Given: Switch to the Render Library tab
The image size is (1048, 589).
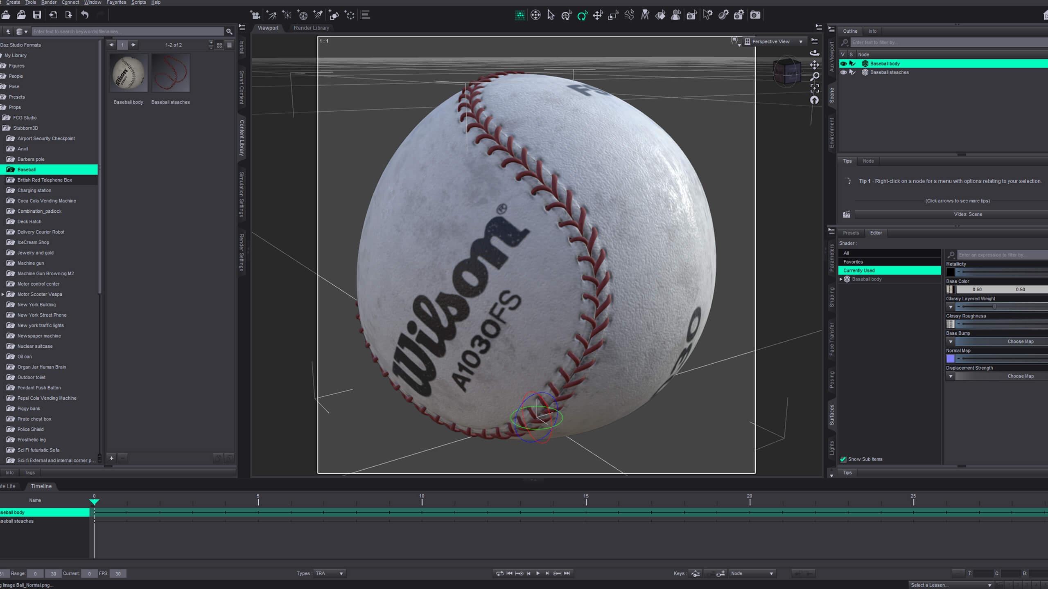Looking at the screenshot, I should [311, 28].
